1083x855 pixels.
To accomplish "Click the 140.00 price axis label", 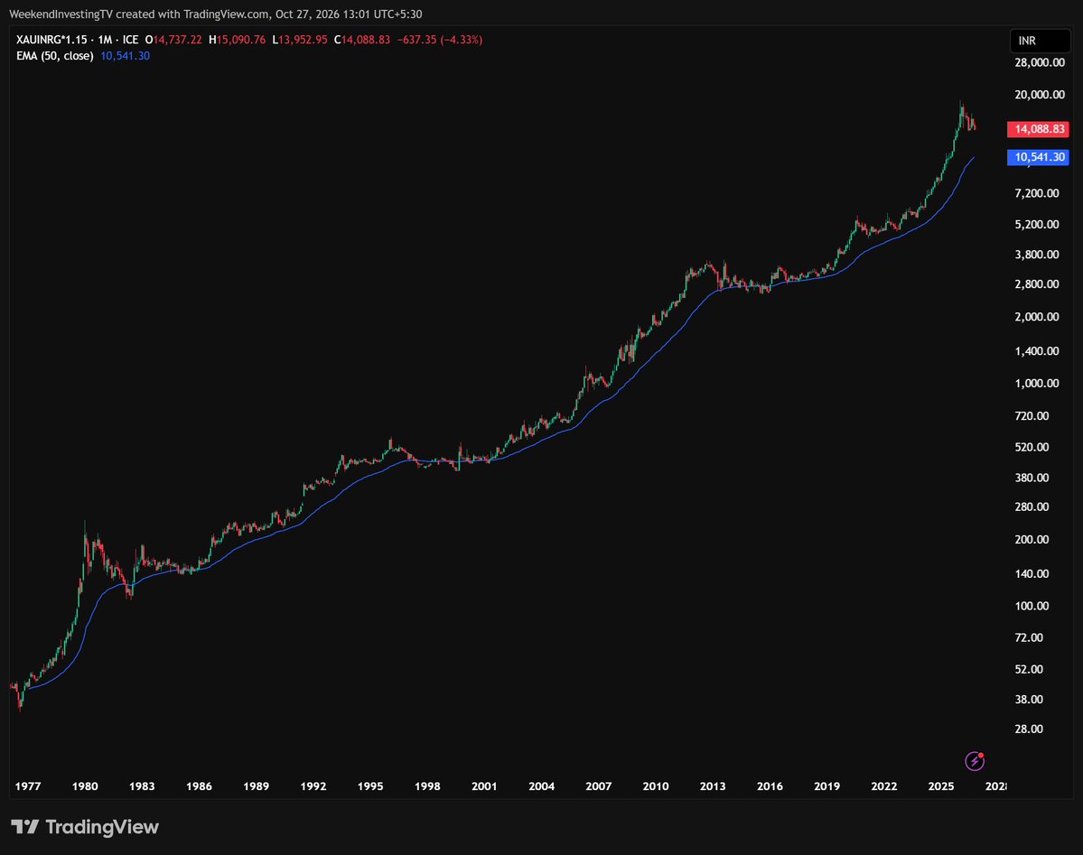I will [x=1032, y=574].
